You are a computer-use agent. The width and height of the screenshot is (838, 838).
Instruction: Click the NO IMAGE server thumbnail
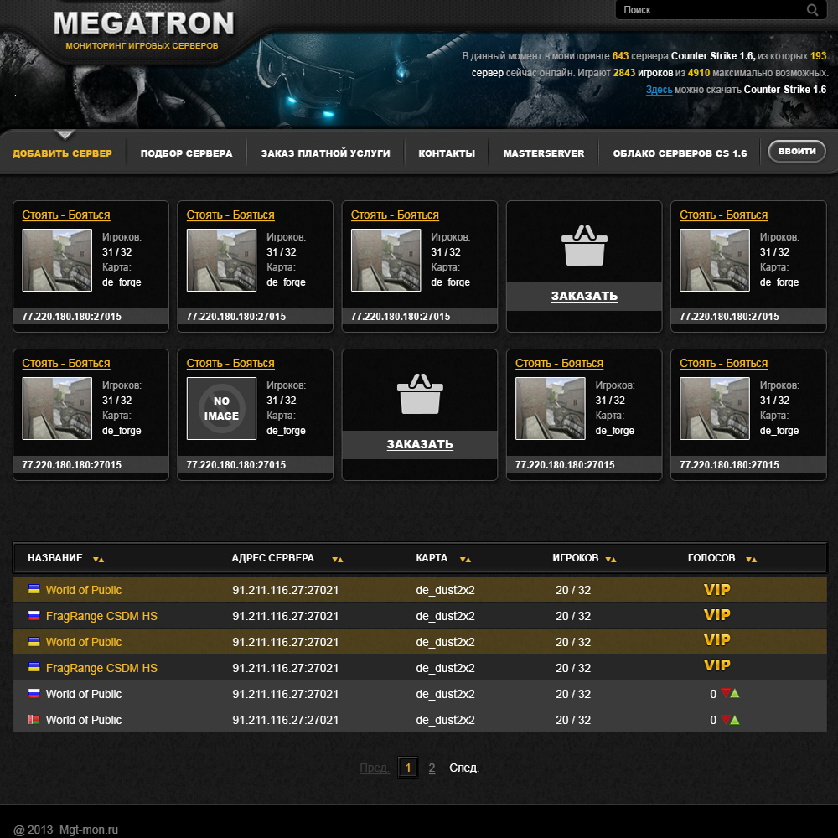click(221, 408)
